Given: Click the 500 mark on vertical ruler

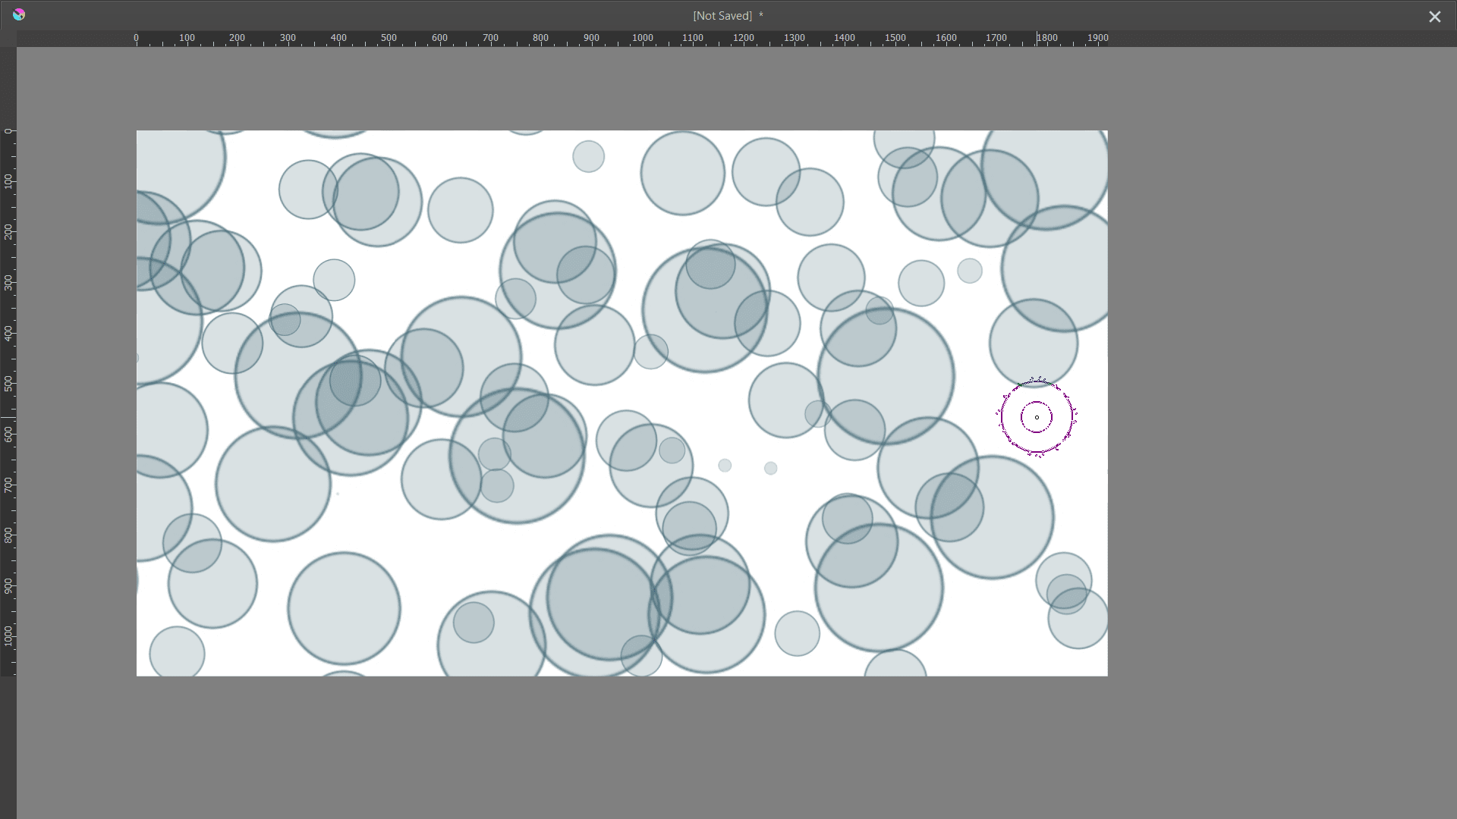Looking at the screenshot, I should click(8, 383).
